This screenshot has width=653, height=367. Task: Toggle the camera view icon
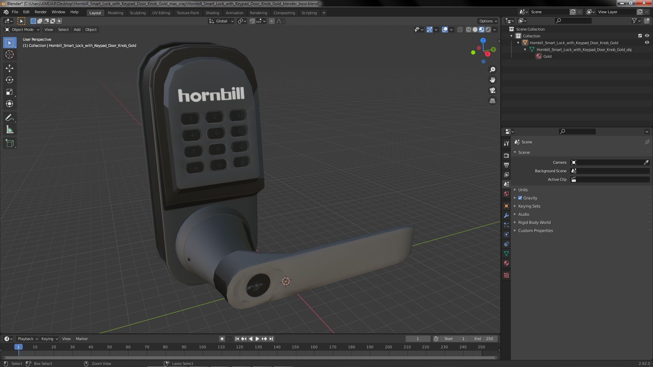tap(492, 90)
